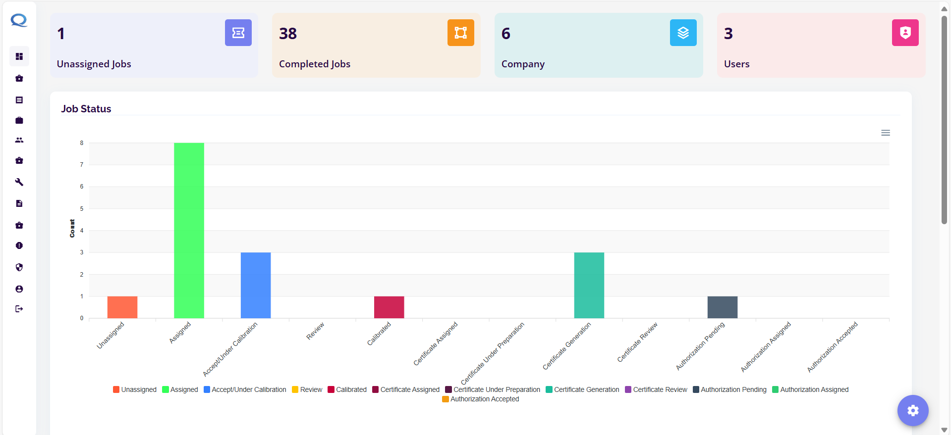Image resolution: width=951 pixels, height=435 pixels.
Task: Click the list document icon in sidebar
Action: [x=19, y=100]
